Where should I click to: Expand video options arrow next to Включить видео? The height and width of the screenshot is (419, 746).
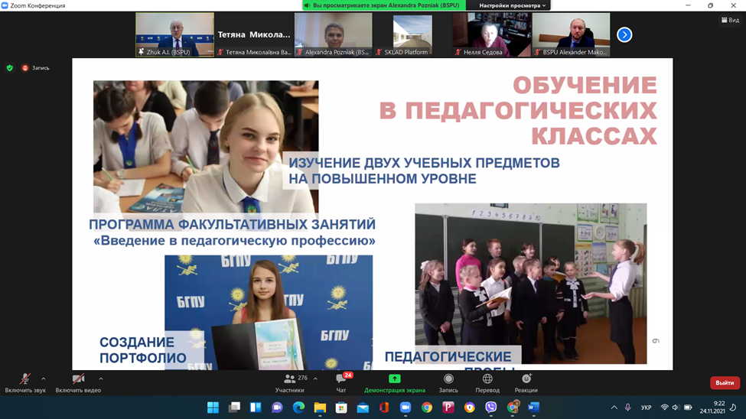click(101, 378)
